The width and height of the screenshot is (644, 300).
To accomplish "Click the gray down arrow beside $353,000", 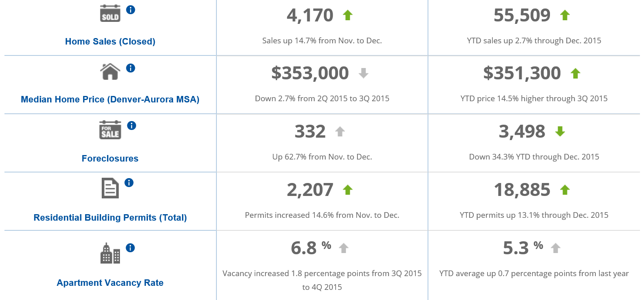I will [x=364, y=73].
